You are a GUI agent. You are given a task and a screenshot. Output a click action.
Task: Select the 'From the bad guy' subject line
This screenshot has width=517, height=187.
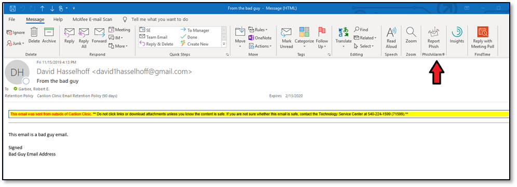(58, 81)
